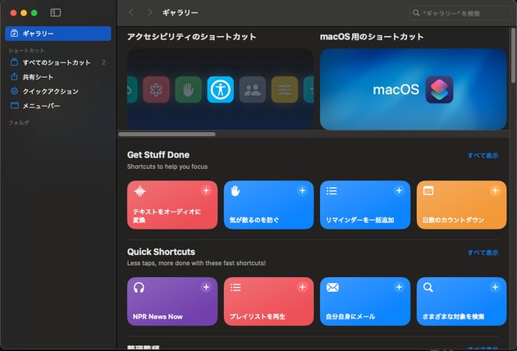
Task: Click the Get Stuff Done heading
Action: point(158,155)
